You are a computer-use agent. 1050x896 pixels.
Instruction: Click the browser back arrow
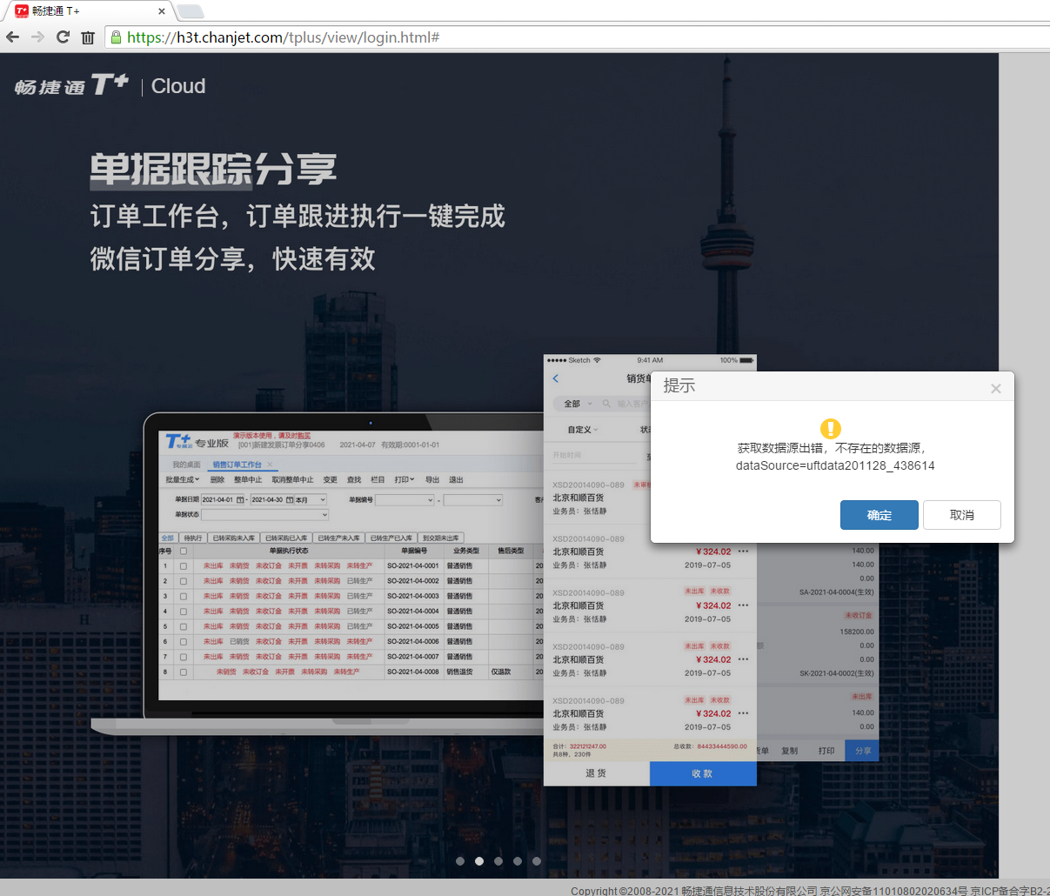click(12, 37)
